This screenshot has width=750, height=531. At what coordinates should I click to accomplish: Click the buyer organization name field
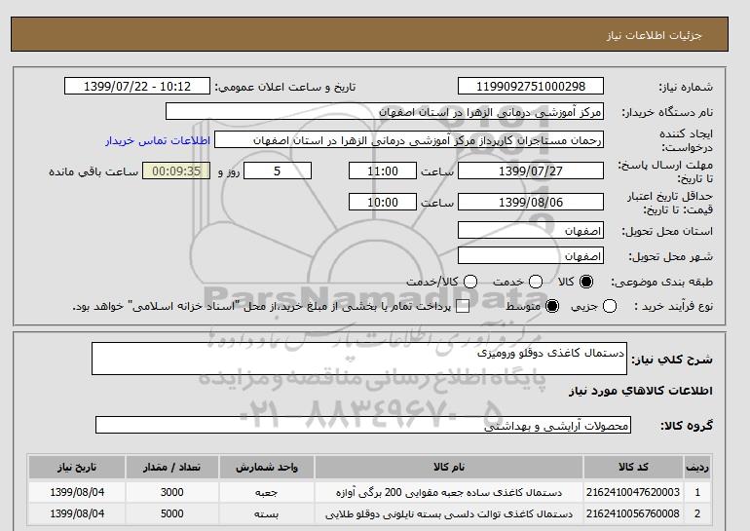385,111
